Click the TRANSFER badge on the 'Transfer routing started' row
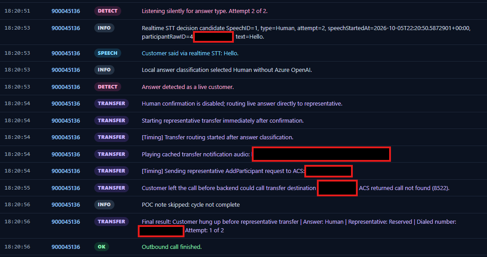This screenshot has width=487, height=257. point(111,137)
